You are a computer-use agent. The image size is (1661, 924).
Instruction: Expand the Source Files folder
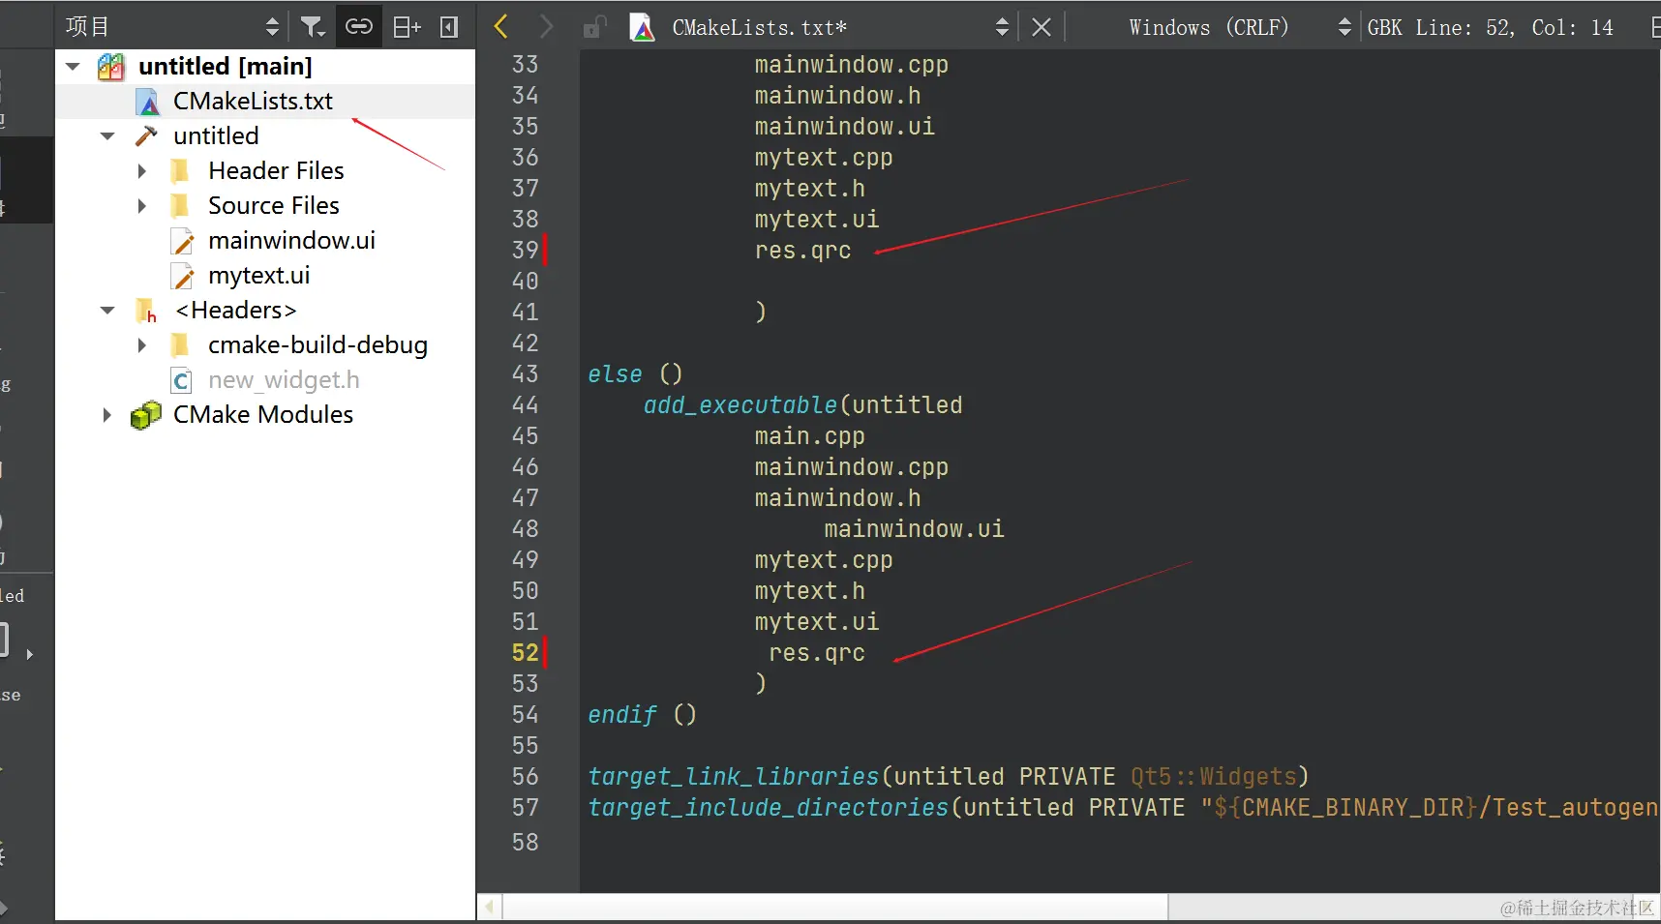(x=142, y=206)
